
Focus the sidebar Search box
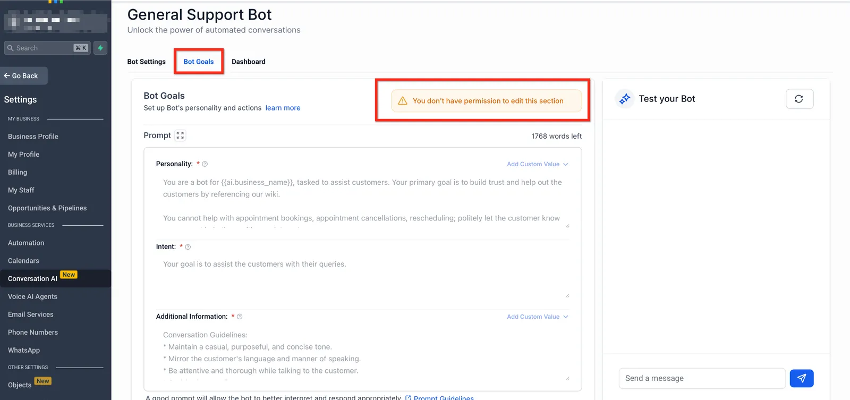[x=47, y=48]
